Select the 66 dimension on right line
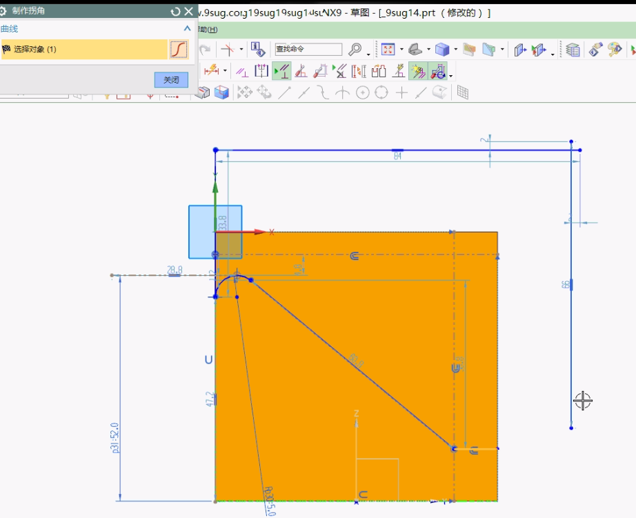Viewport: 636px width, 518px height. click(x=566, y=285)
